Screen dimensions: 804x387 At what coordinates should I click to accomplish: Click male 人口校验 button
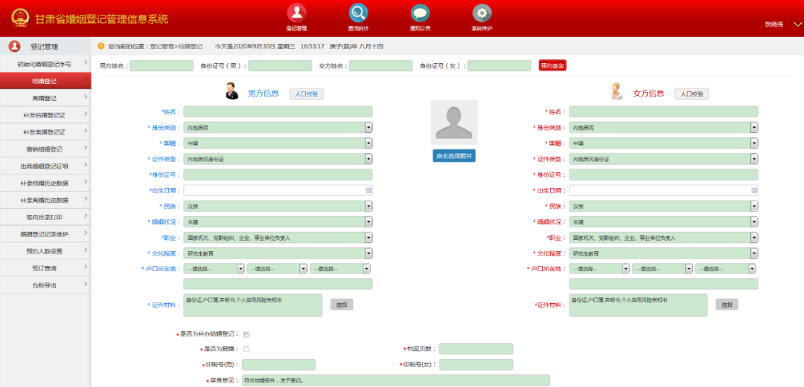pyautogui.click(x=307, y=94)
